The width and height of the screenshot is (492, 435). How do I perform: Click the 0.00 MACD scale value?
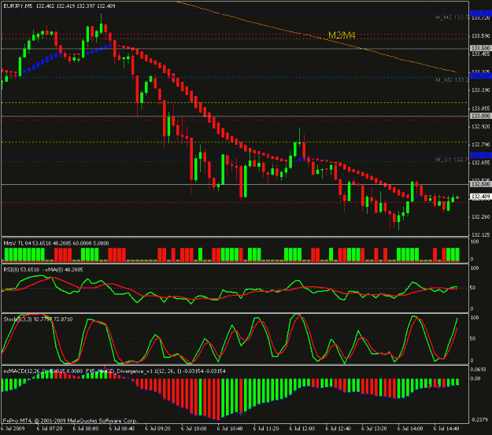[476, 378]
